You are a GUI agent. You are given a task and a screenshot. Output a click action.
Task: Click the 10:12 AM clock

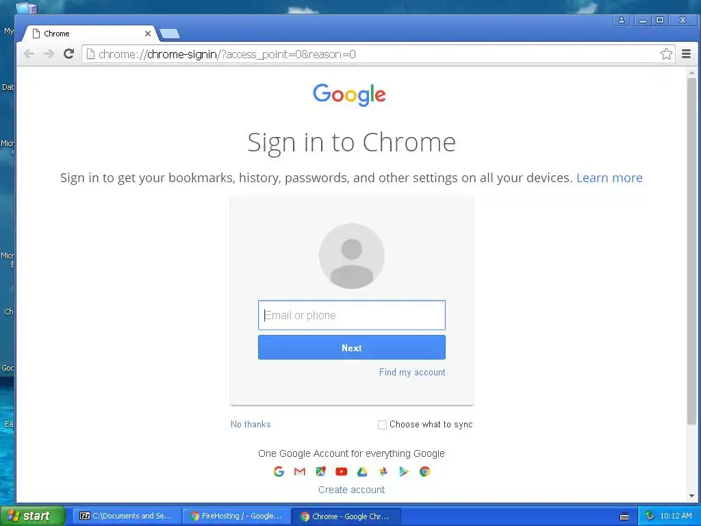tap(676, 516)
